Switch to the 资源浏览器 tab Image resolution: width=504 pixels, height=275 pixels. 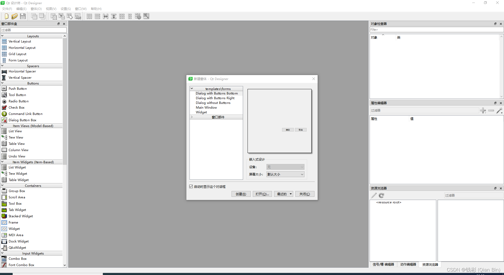tap(430, 265)
